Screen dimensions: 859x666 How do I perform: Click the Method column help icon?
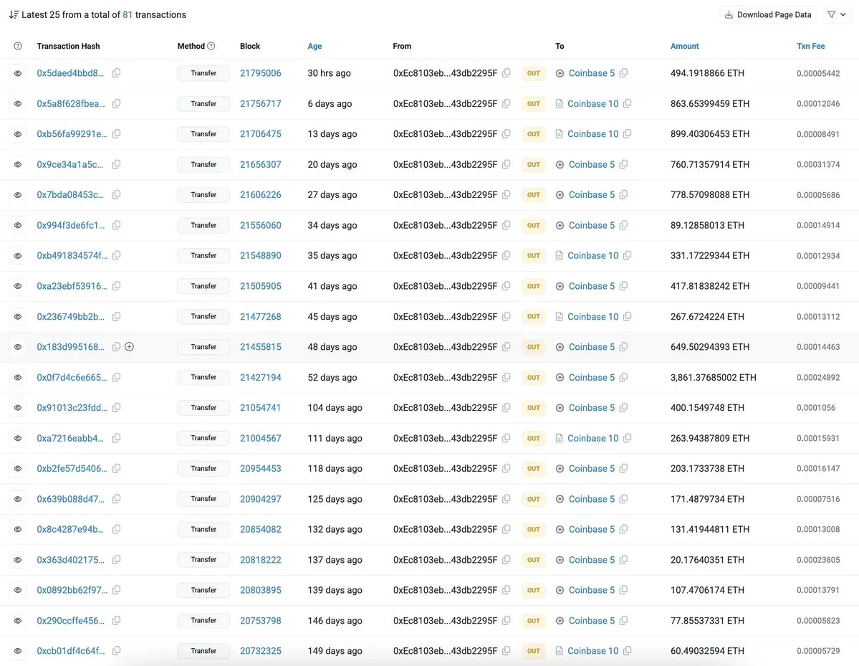211,45
